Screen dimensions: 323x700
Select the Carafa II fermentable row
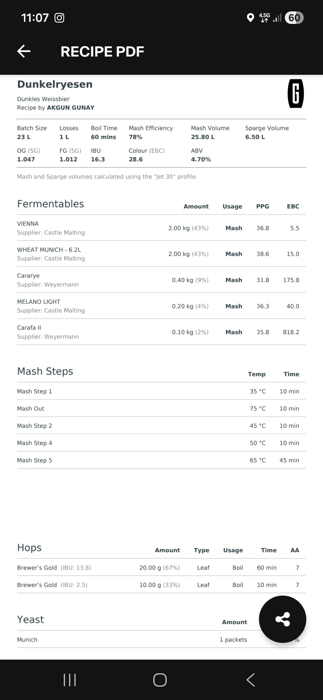point(161,332)
